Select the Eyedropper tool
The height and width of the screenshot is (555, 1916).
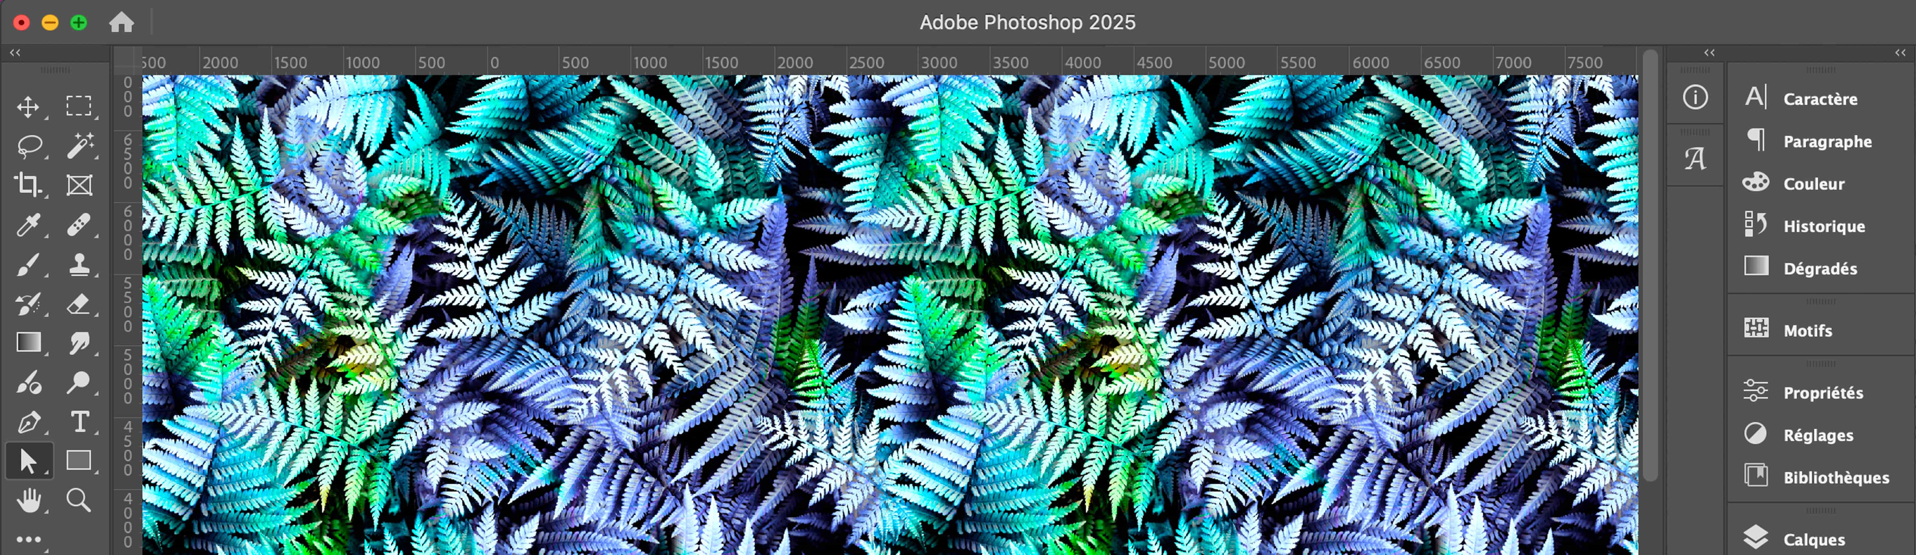coord(28,224)
